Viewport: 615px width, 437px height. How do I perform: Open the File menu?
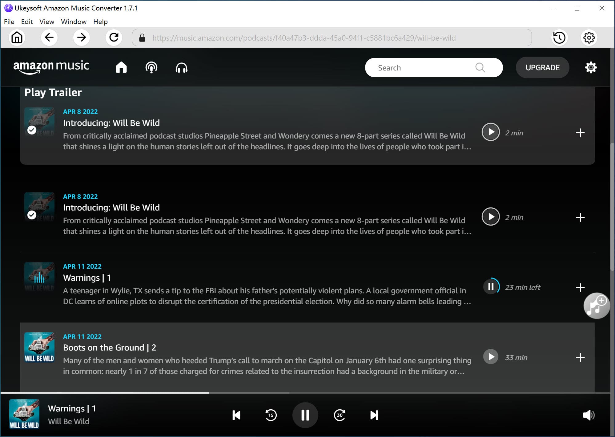9,22
